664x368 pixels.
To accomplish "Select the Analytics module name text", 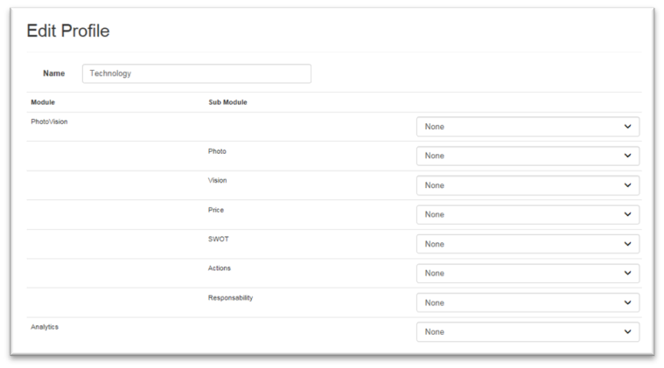I will 45,326.
